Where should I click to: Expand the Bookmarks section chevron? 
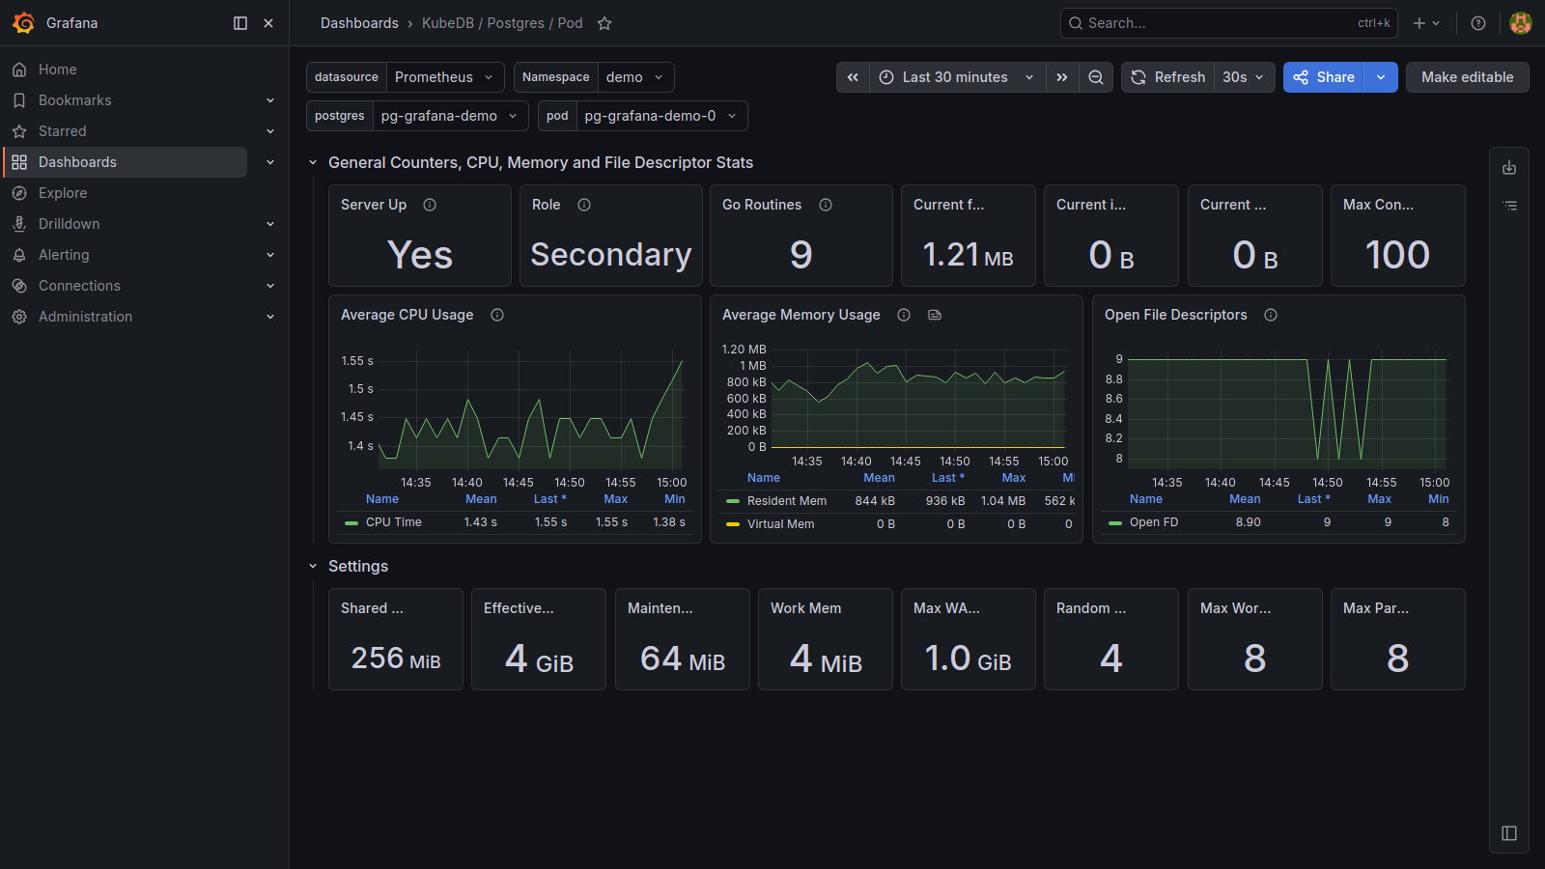(270, 100)
